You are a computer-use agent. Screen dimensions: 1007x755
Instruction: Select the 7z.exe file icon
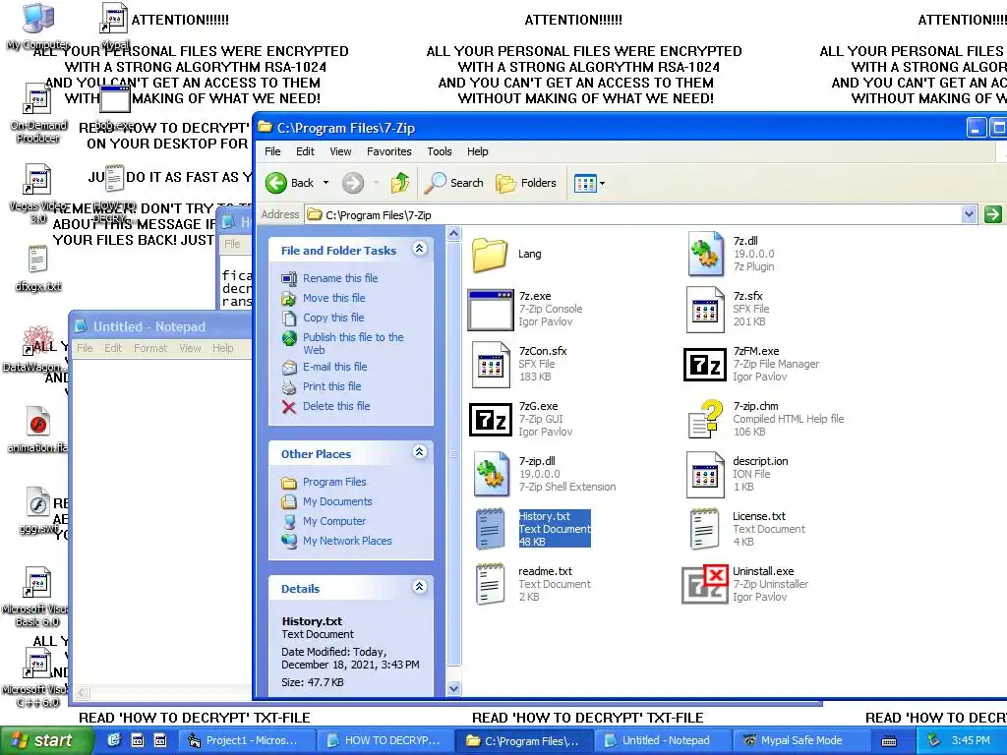point(490,310)
